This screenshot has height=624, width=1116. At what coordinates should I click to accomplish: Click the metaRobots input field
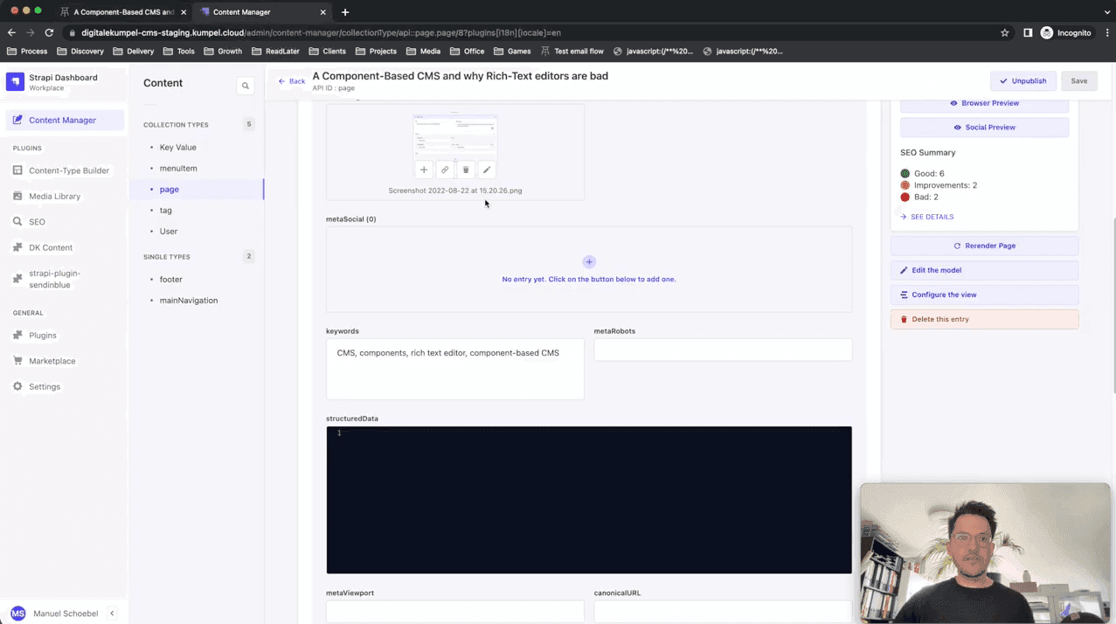pos(723,350)
